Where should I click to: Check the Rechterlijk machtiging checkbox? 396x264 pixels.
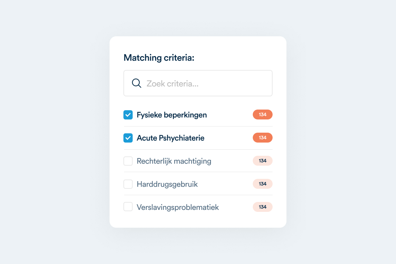(128, 161)
